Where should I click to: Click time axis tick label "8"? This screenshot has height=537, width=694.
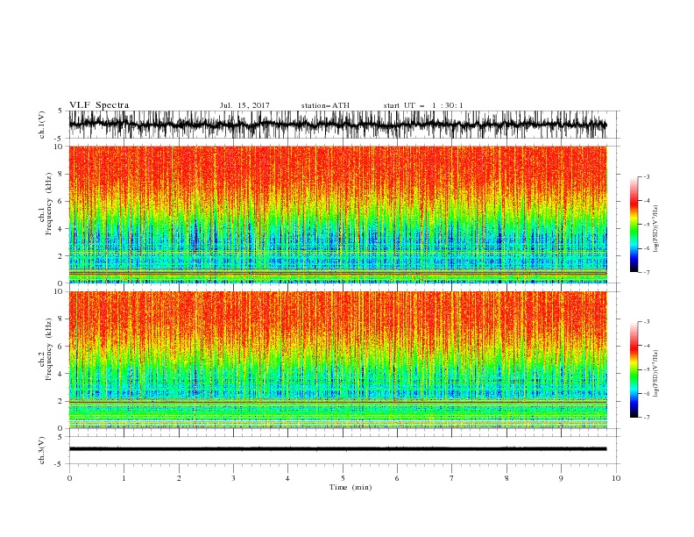click(x=506, y=478)
